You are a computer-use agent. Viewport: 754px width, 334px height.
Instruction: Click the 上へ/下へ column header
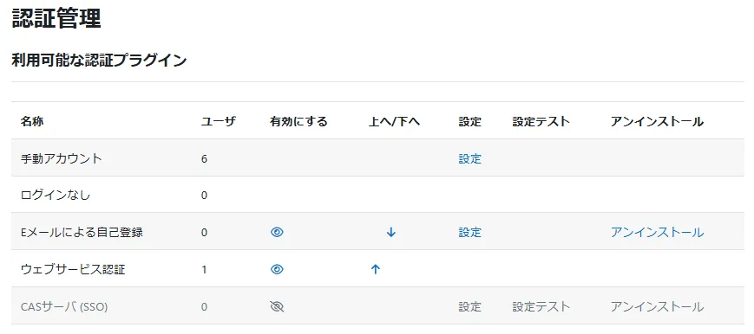coord(394,122)
